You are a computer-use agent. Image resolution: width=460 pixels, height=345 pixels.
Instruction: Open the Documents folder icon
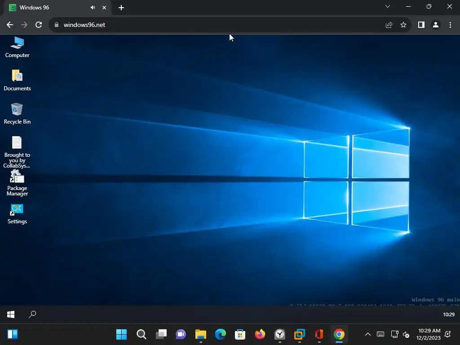[17, 80]
